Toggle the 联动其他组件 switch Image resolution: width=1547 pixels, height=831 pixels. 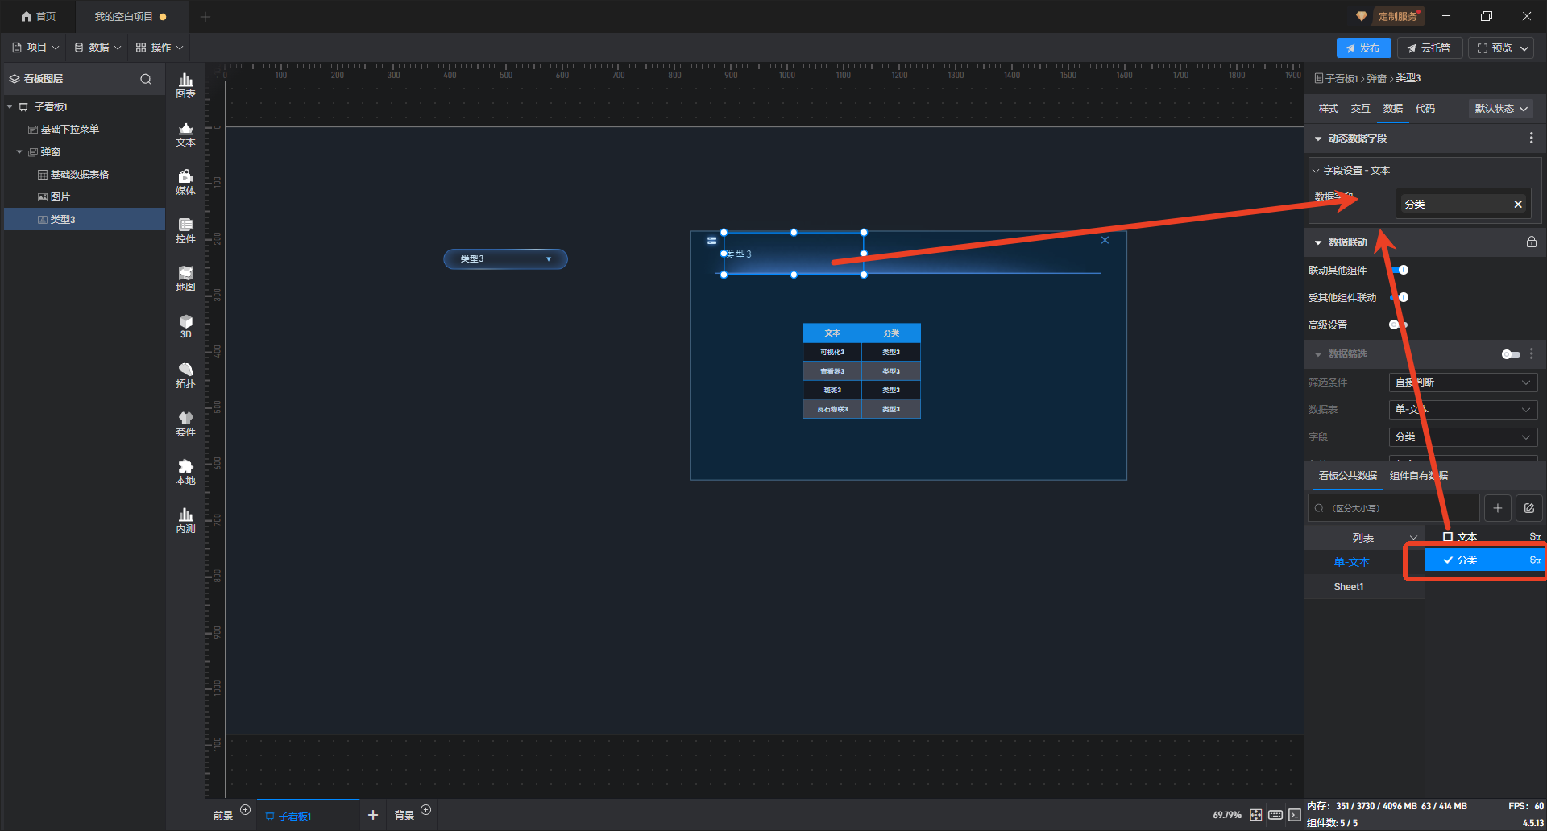[1400, 271]
